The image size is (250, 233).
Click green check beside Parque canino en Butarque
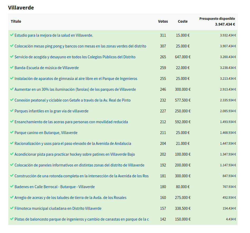12,132
